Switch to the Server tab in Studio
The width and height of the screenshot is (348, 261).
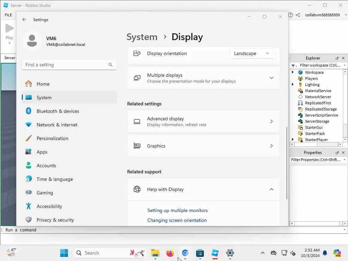(x=10, y=58)
